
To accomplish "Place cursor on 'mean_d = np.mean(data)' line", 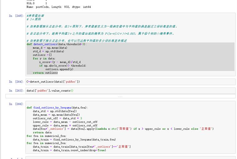I will (50, 48).
